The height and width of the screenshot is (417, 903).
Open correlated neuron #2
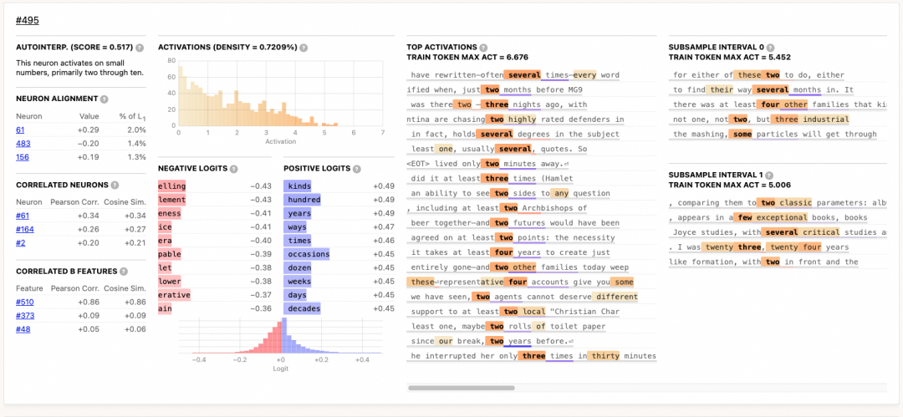21,243
